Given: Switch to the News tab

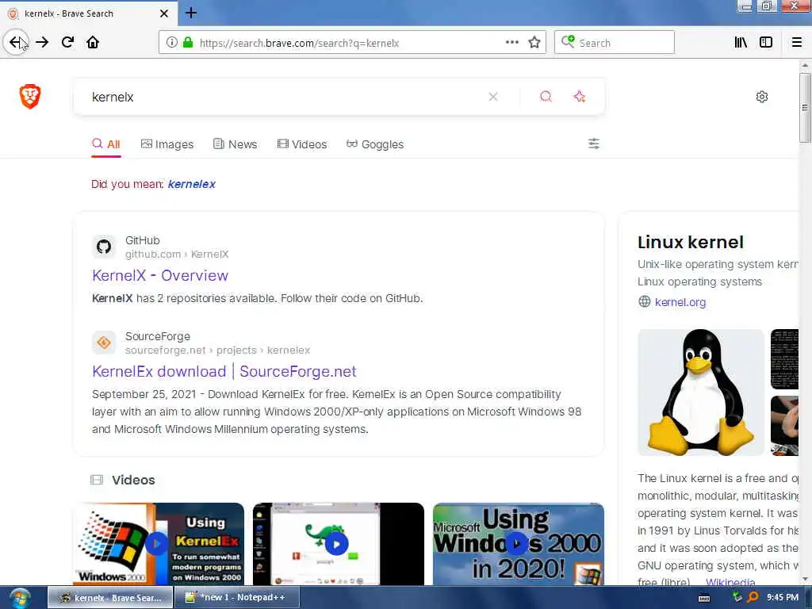Looking at the screenshot, I should (x=235, y=144).
